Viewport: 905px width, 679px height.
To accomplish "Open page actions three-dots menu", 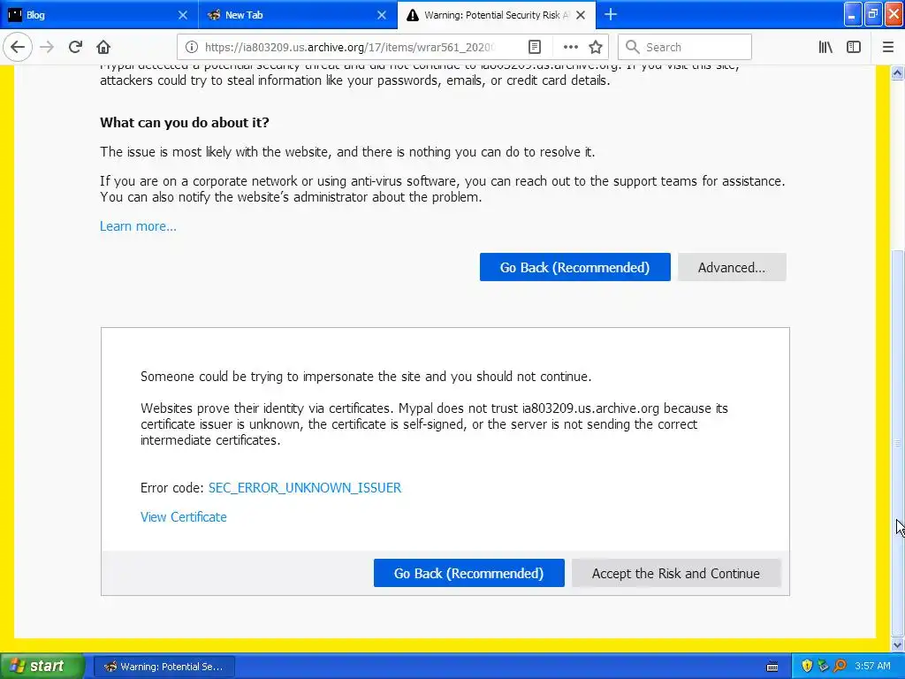I will point(570,47).
